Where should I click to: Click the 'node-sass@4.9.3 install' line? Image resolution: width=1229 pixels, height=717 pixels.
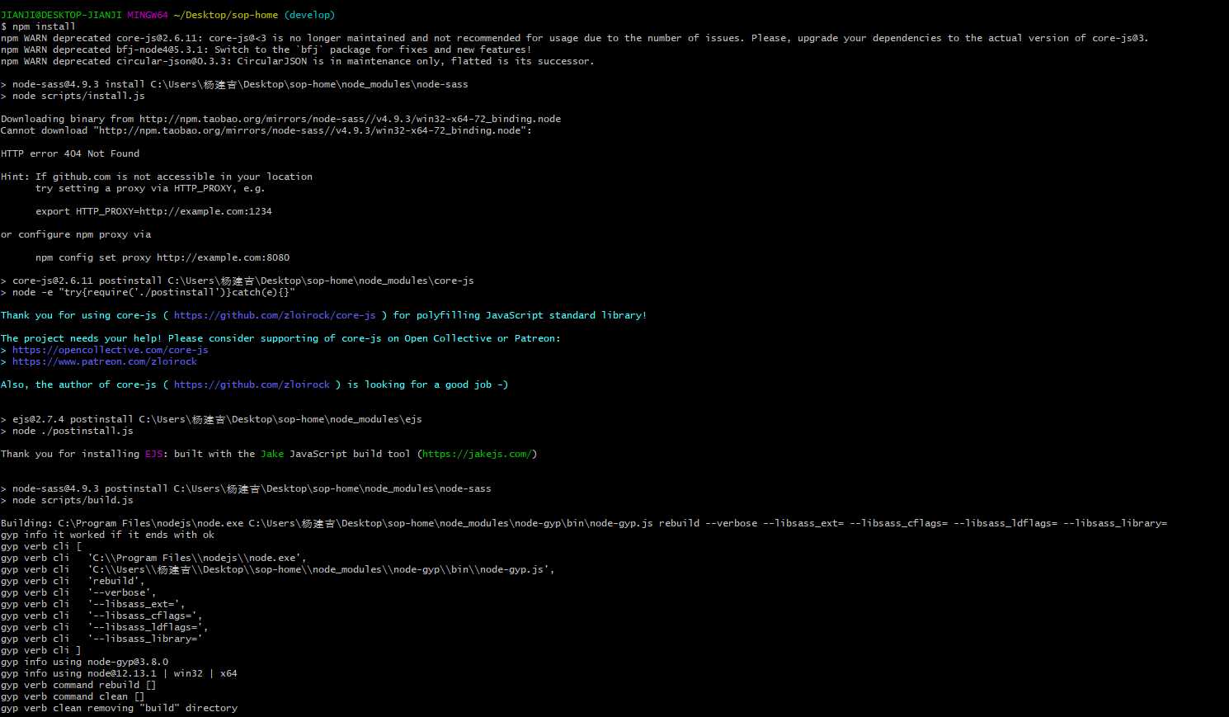(234, 84)
